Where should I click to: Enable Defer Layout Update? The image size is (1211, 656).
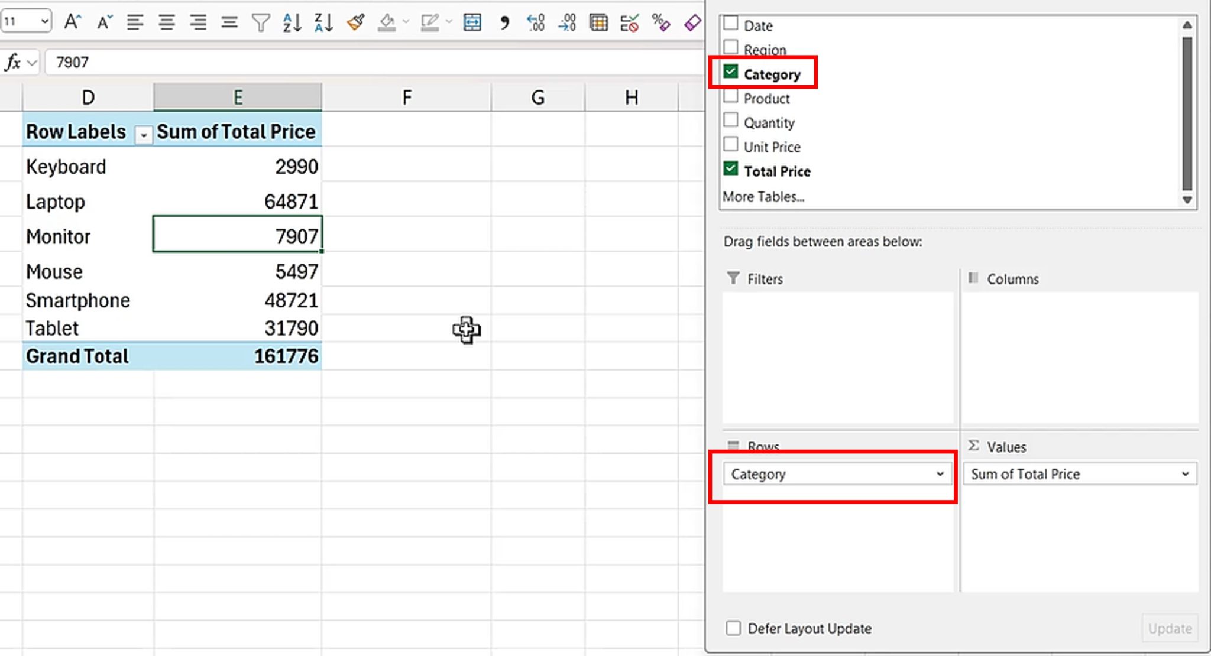(733, 628)
